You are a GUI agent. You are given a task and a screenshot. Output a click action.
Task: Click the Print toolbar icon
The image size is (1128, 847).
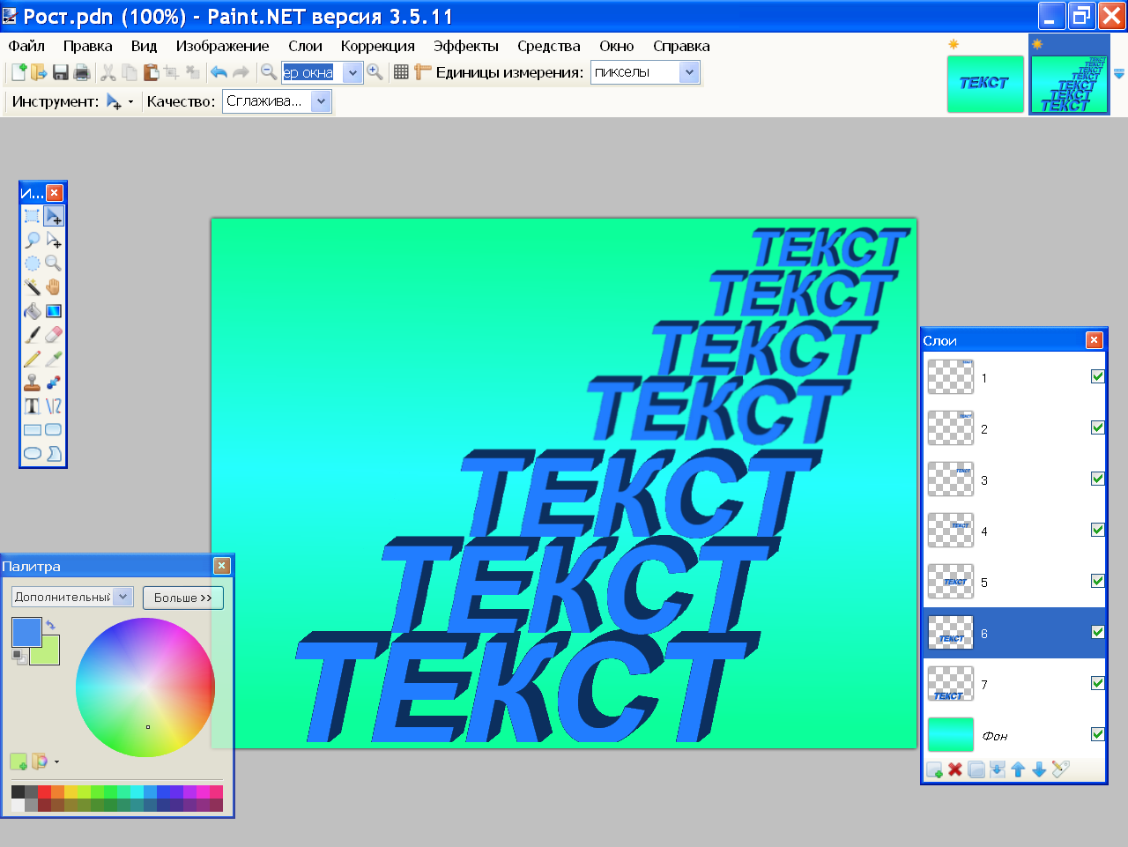tap(82, 72)
